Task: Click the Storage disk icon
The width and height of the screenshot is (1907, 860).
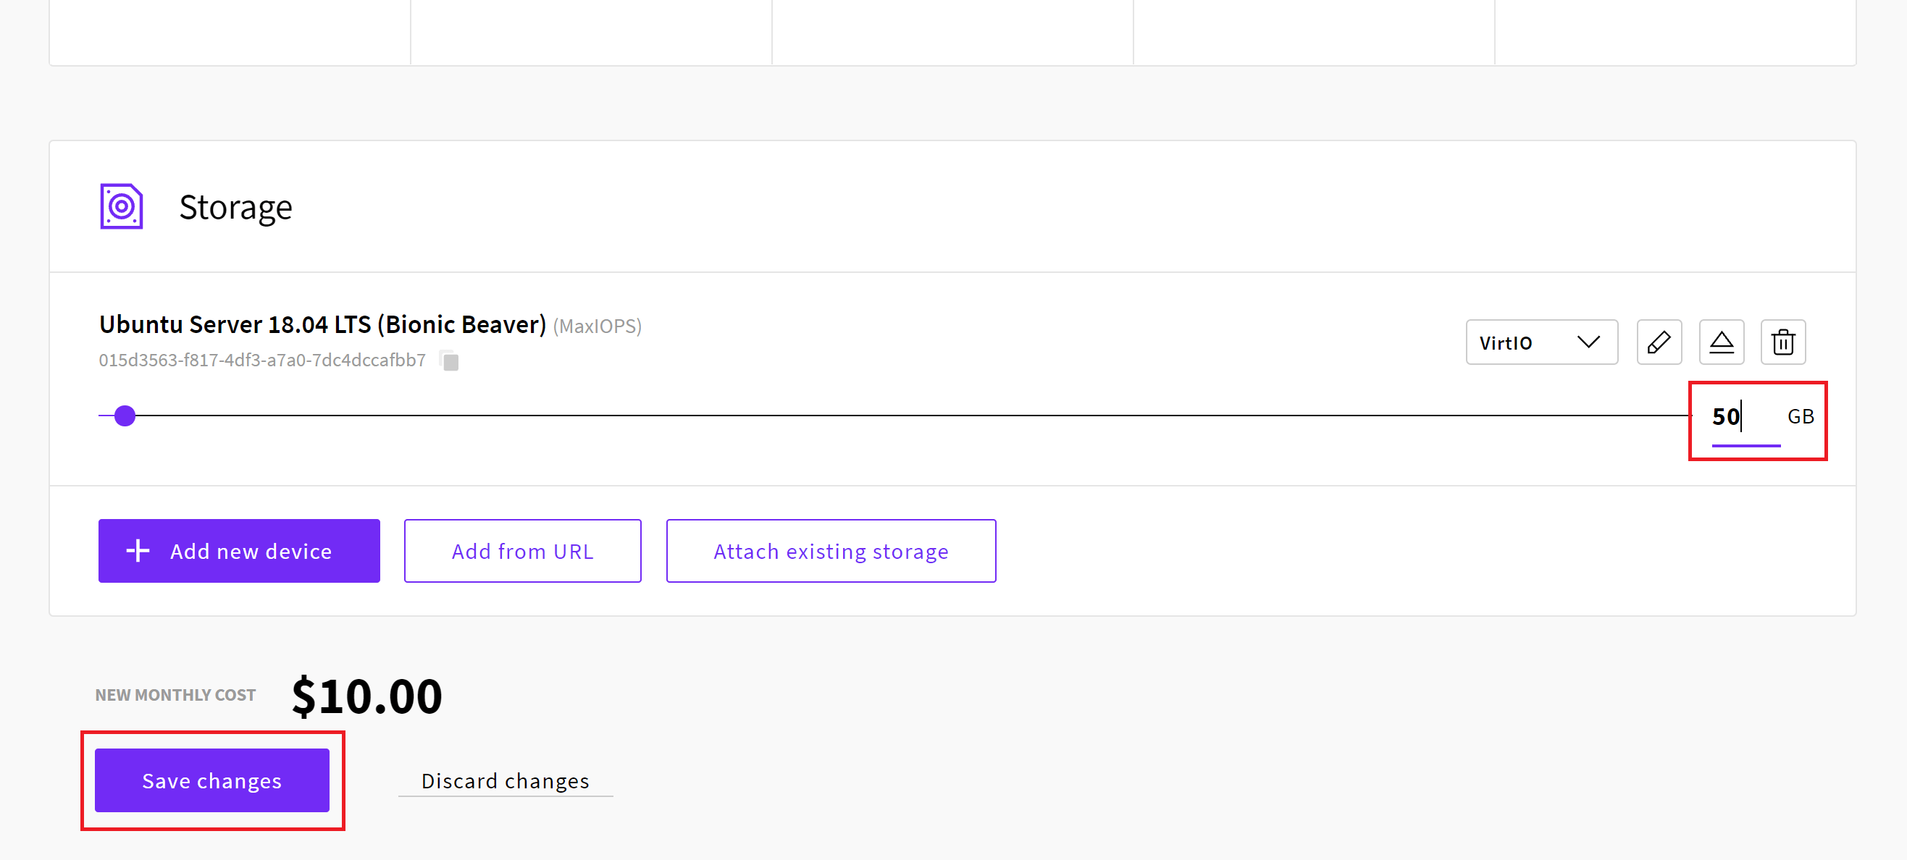Action: click(122, 206)
